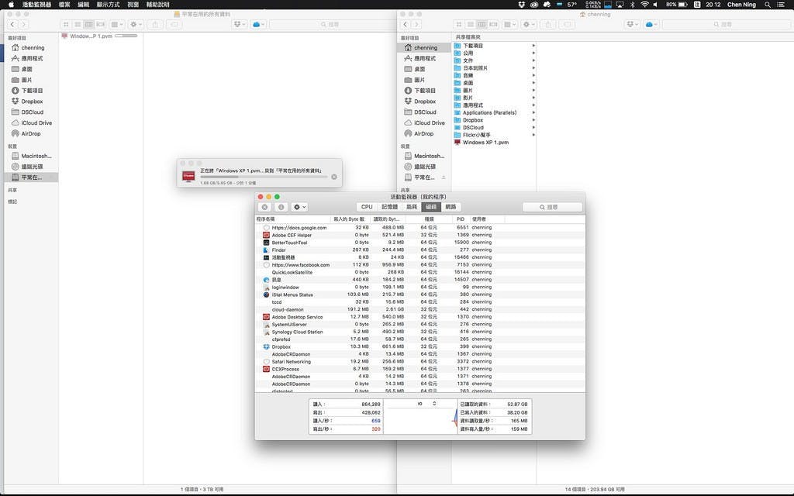794x496 pixels.
Task: Select the CCXProcess process row
Action: (x=419, y=369)
